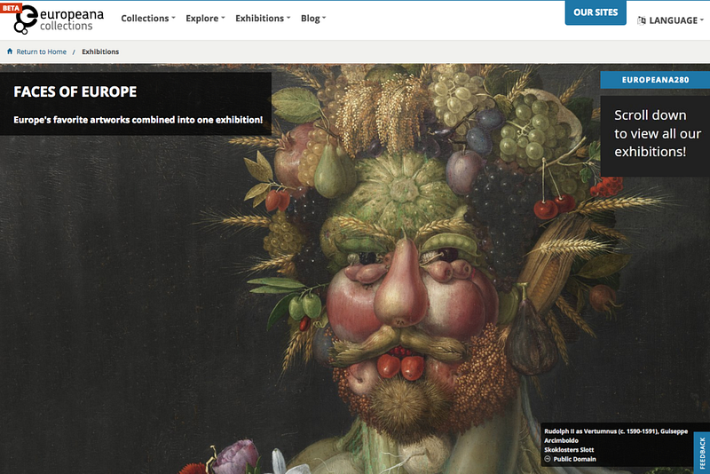Open the Explore dropdown menu
The width and height of the screenshot is (710, 474).
click(x=205, y=18)
